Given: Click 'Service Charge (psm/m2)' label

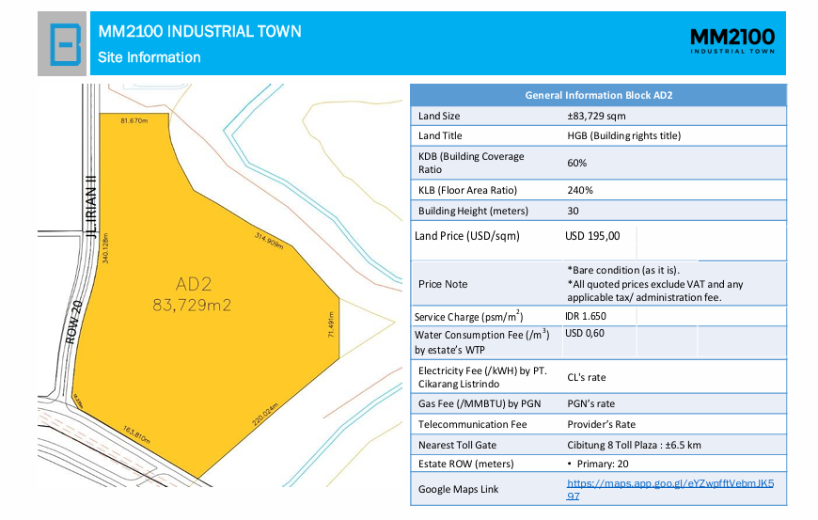Looking at the screenshot, I should point(468,316).
